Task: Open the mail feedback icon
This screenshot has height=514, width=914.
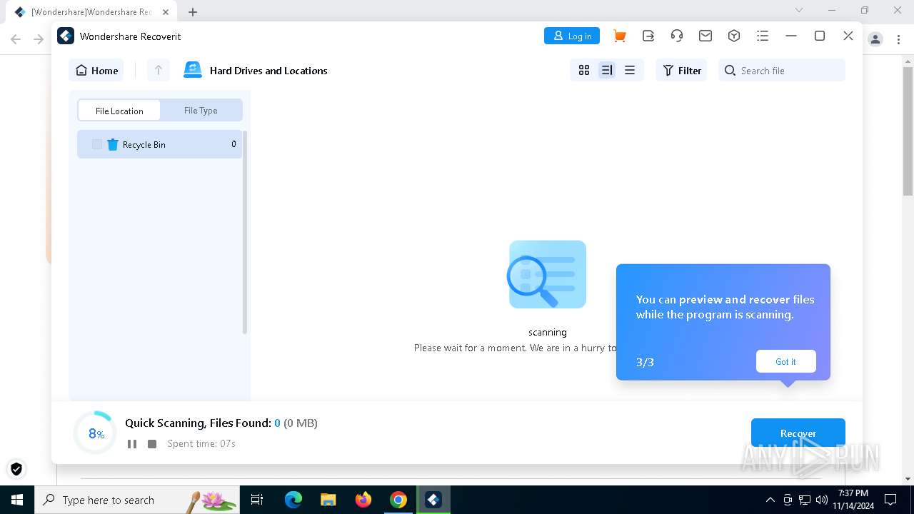Action: (705, 36)
